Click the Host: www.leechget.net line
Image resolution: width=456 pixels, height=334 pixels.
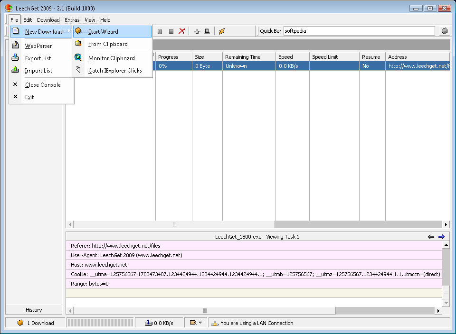click(x=254, y=265)
